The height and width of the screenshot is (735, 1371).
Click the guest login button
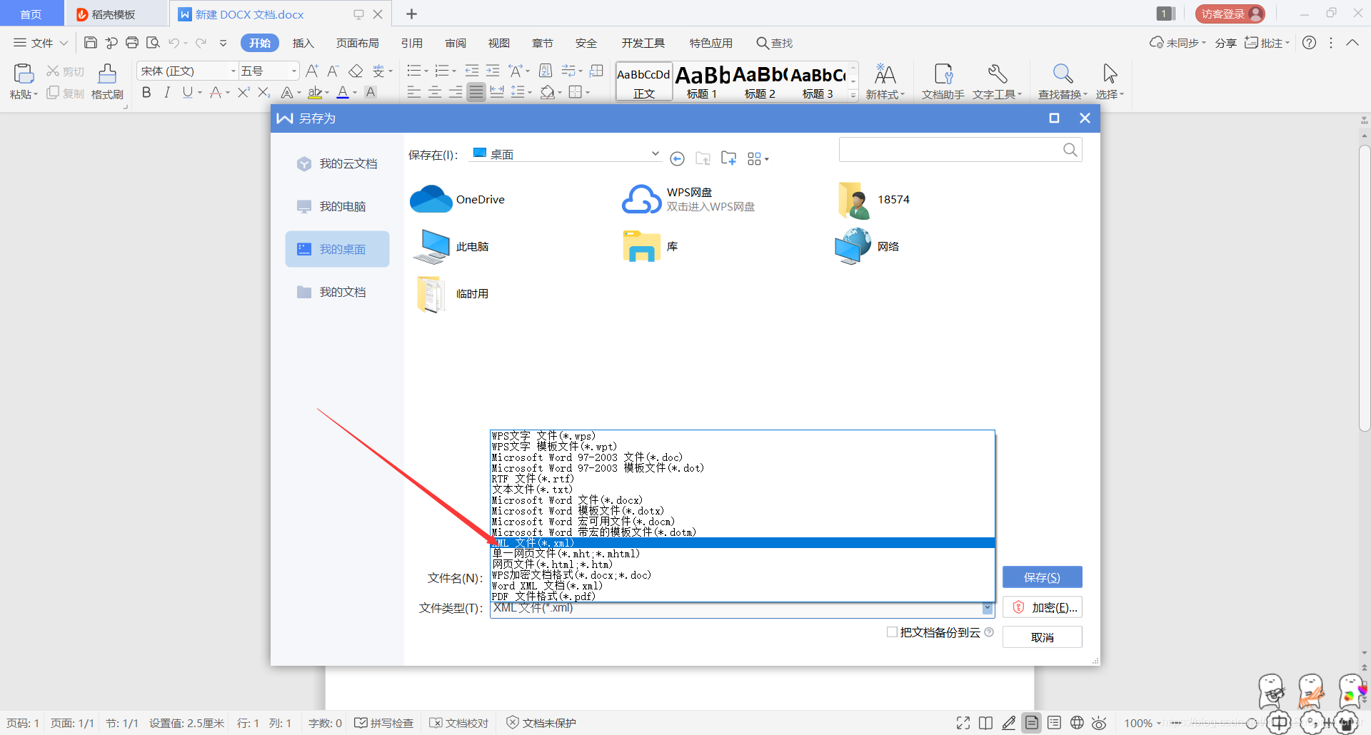(1230, 14)
